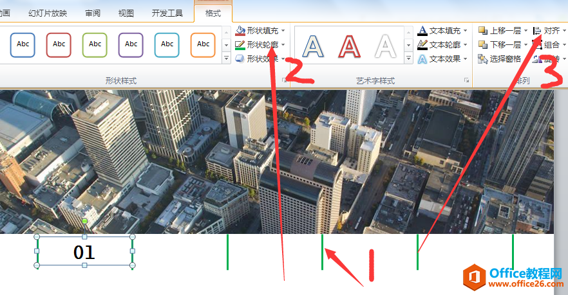Open the 组合 group menu
Viewport: 568px width, 295px height.
(x=549, y=45)
